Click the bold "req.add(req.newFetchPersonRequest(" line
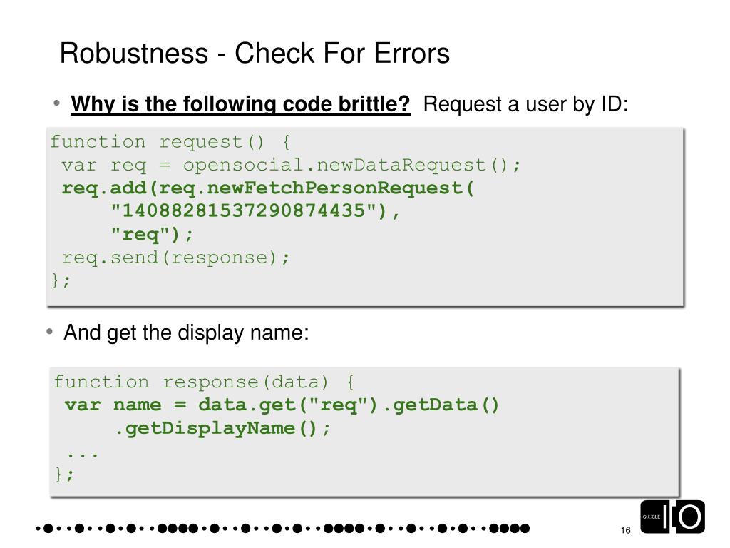Screen dimensions: 730x548 click(268, 188)
